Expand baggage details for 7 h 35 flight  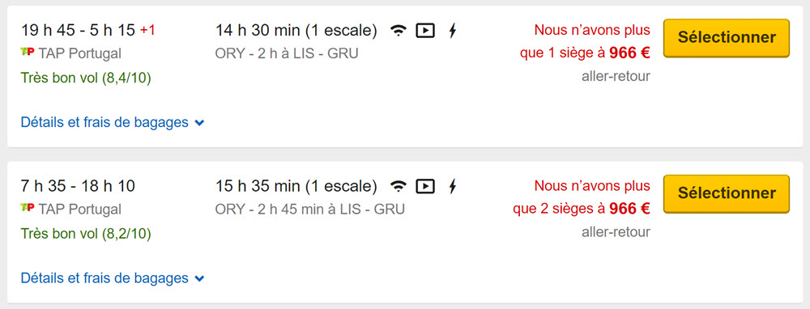(x=113, y=278)
